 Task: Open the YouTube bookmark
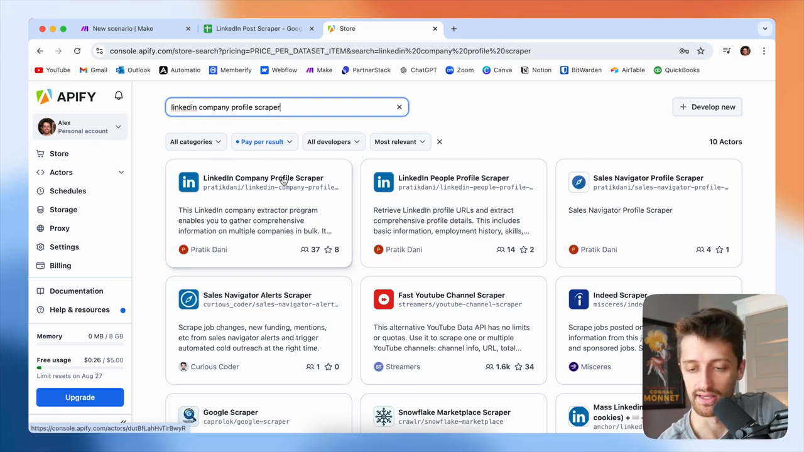click(x=53, y=70)
